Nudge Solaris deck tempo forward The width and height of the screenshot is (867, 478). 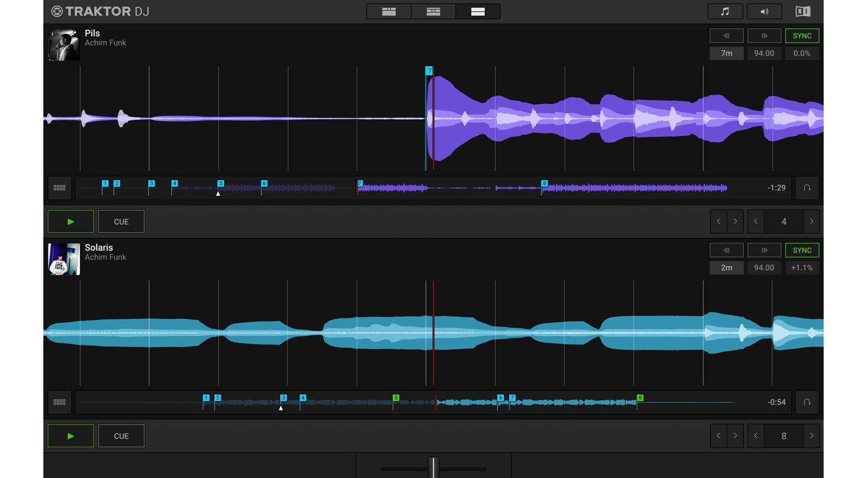pos(764,250)
